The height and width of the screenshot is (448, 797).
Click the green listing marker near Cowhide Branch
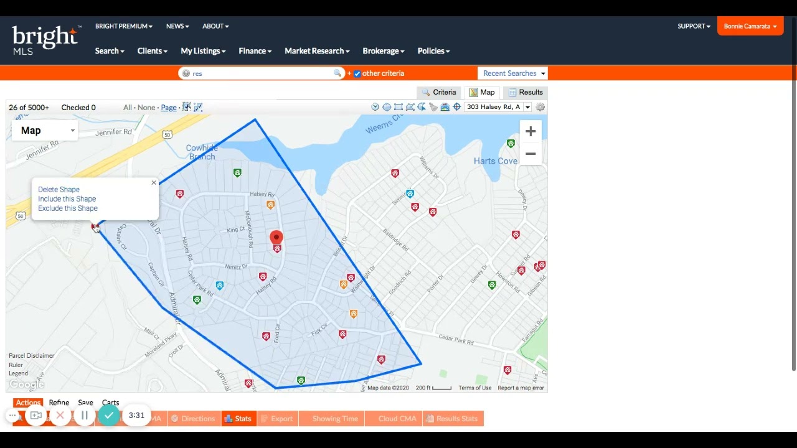[x=237, y=172]
